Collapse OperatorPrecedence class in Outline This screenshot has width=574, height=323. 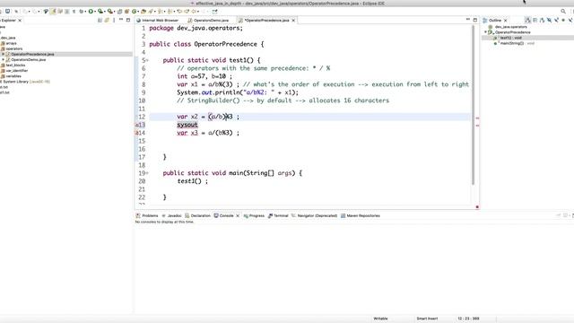click(485, 32)
